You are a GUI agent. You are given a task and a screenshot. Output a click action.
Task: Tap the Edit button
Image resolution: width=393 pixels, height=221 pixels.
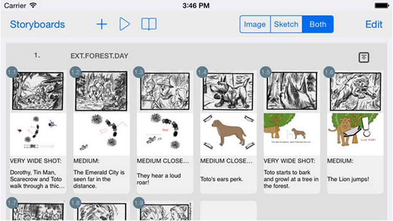point(374,24)
